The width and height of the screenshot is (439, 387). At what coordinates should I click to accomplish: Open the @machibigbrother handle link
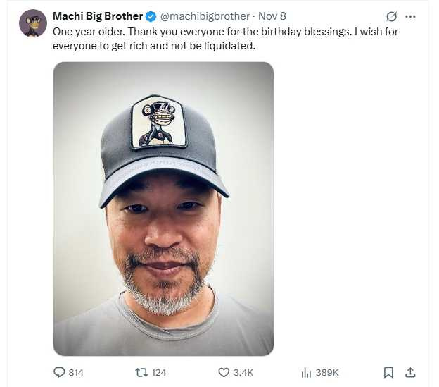pyautogui.click(x=204, y=16)
